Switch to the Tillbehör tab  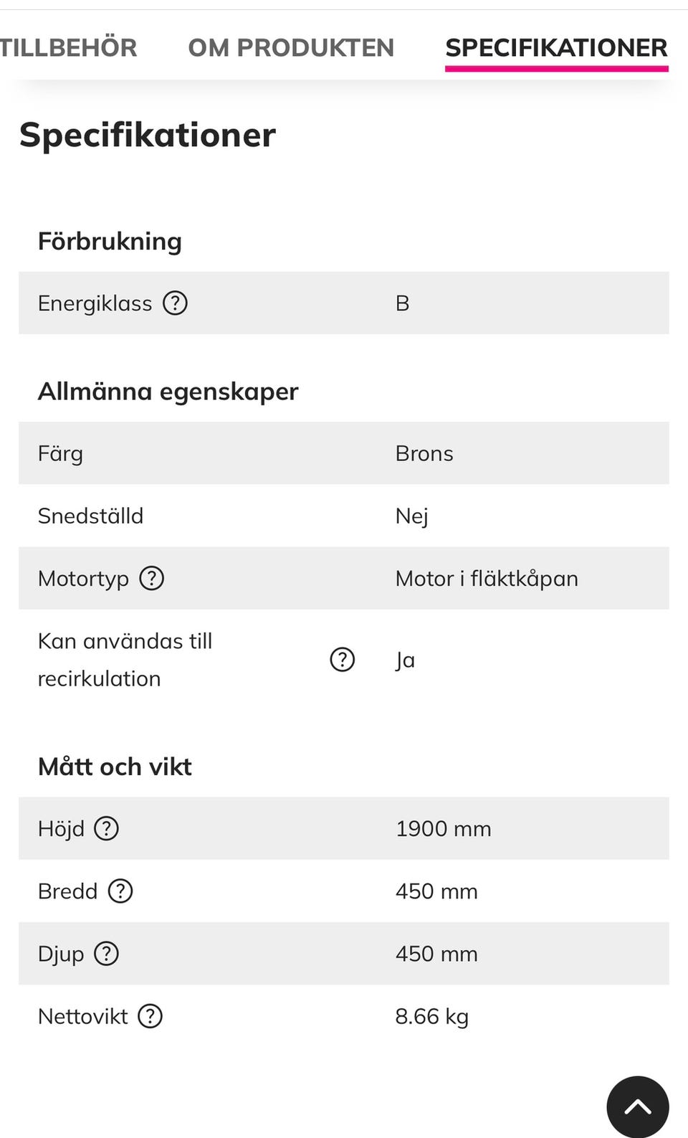(x=68, y=47)
